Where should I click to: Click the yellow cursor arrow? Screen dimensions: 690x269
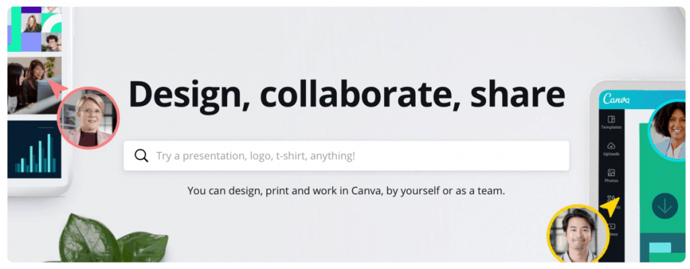(610, 207)
